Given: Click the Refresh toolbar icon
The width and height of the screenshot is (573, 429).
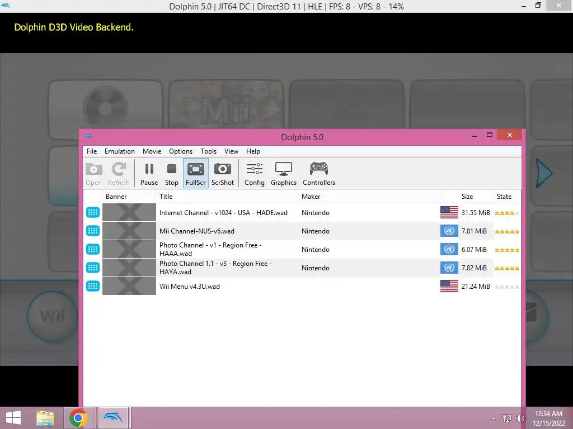Looking at the screenshot, I should point(119,173).
